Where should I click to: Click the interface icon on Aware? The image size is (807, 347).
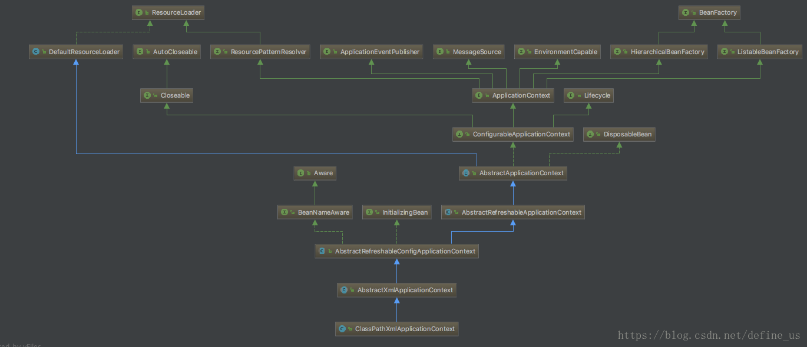301,173
